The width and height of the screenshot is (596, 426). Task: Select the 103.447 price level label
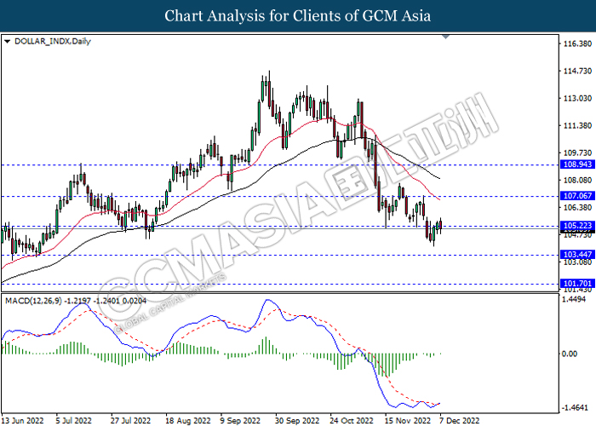pyautogui.click(x=577, y=255)
